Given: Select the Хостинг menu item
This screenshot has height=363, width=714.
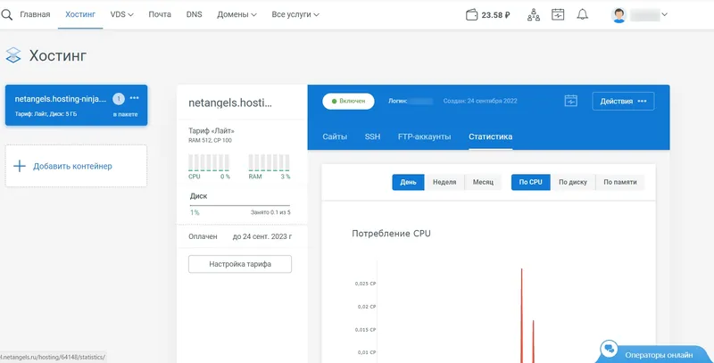Looking at the screenshot, I should pos(80,14).
